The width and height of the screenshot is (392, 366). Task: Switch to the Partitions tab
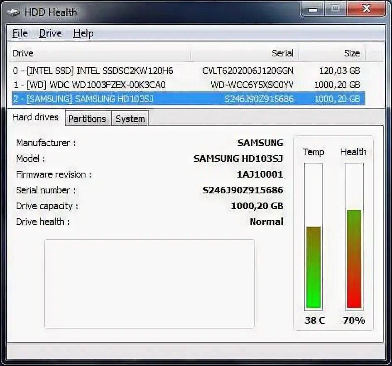87,119
